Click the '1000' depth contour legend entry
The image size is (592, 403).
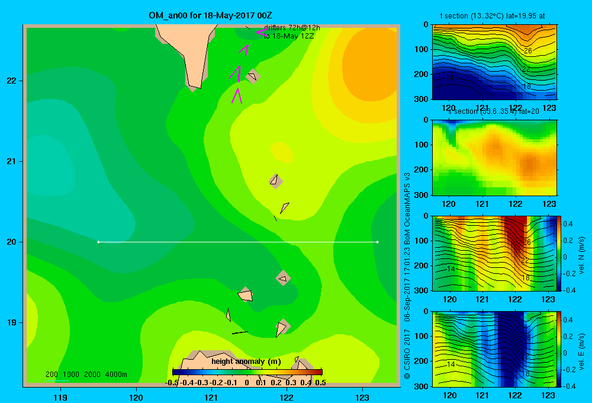pyautogui.click(x=71, y=375)
